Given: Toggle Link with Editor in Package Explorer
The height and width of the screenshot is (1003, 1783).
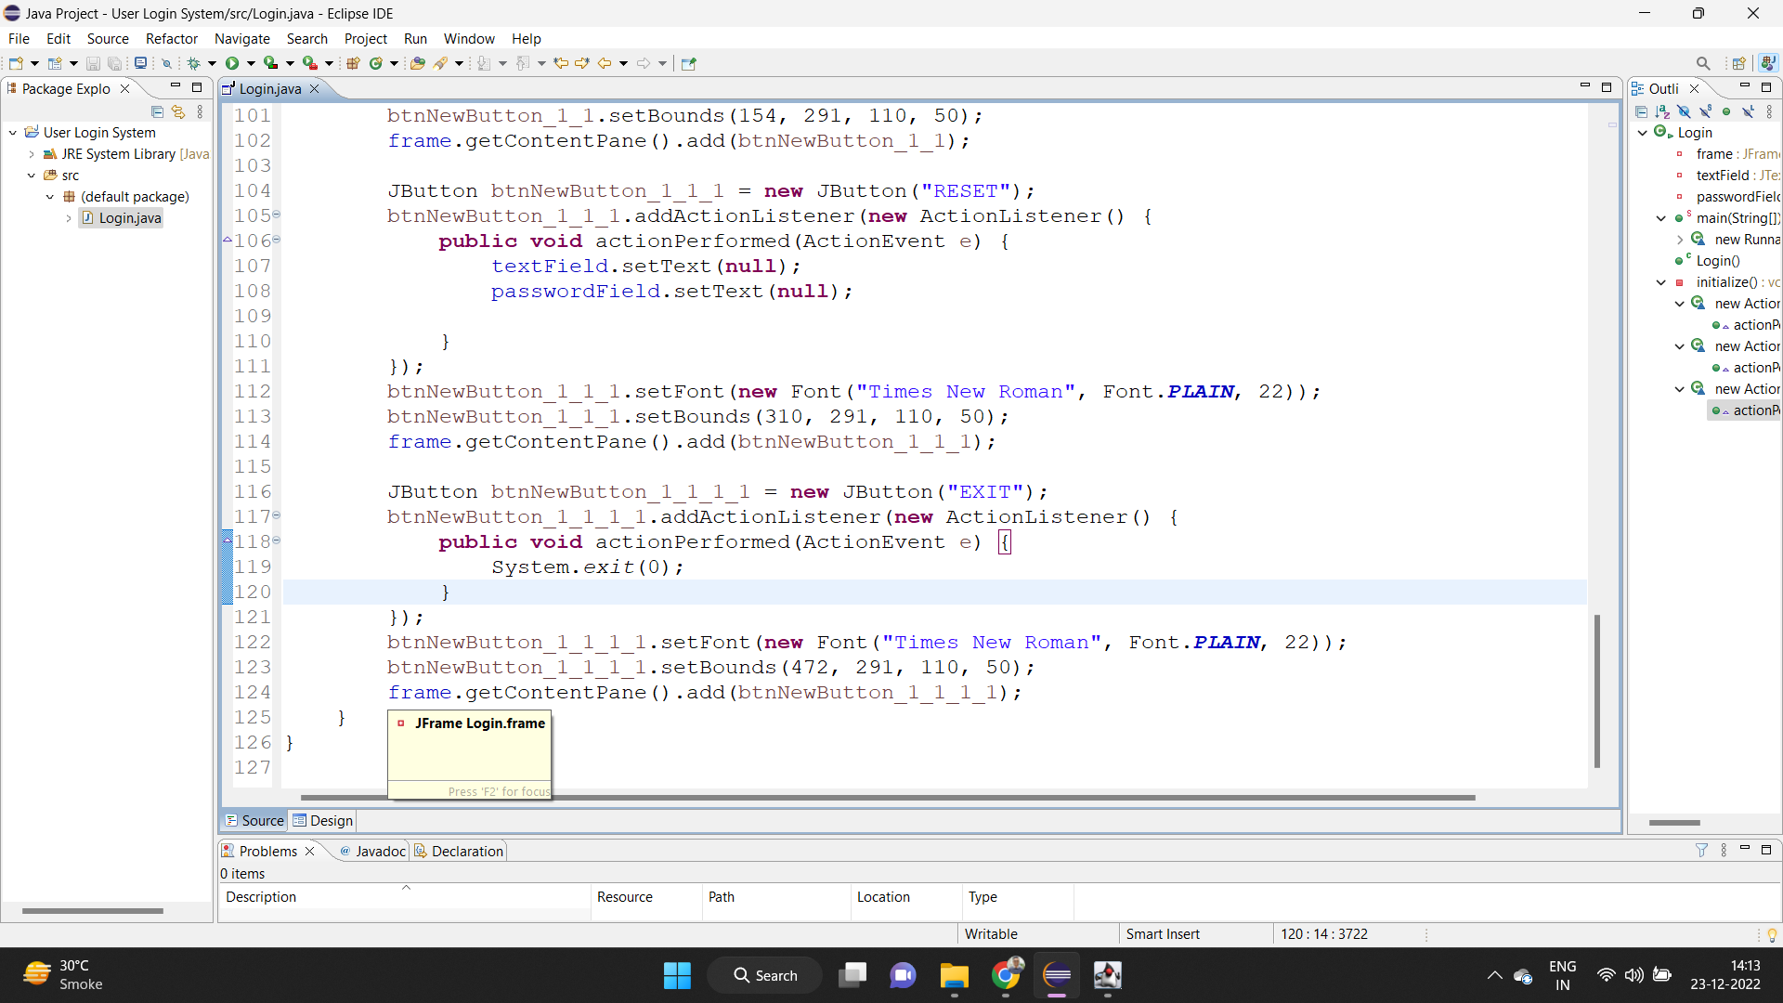Looking at the screenshot, I should [x=178, y=111].
